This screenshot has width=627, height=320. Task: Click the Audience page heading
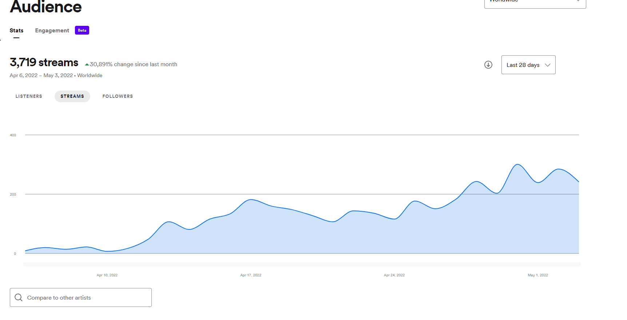(46, 7)
